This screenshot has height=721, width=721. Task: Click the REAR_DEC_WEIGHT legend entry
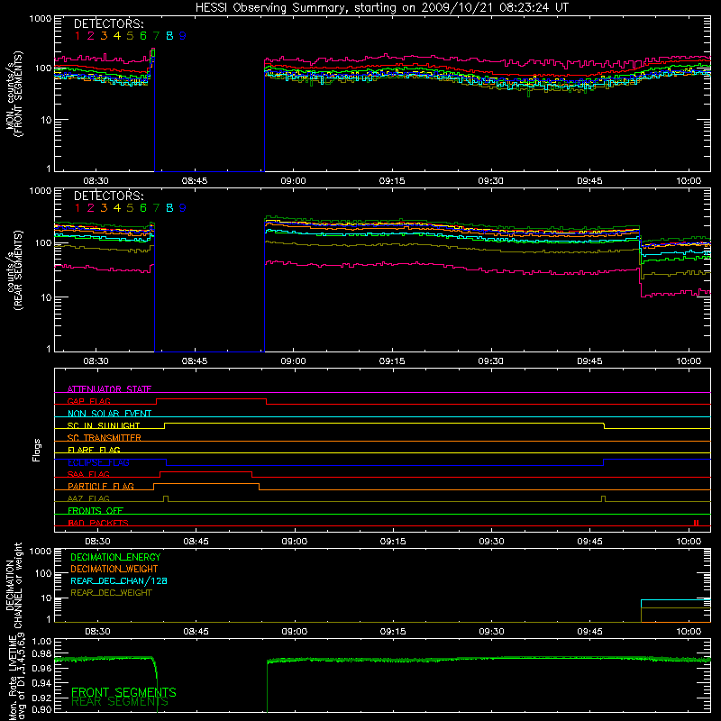click(111, 593)
